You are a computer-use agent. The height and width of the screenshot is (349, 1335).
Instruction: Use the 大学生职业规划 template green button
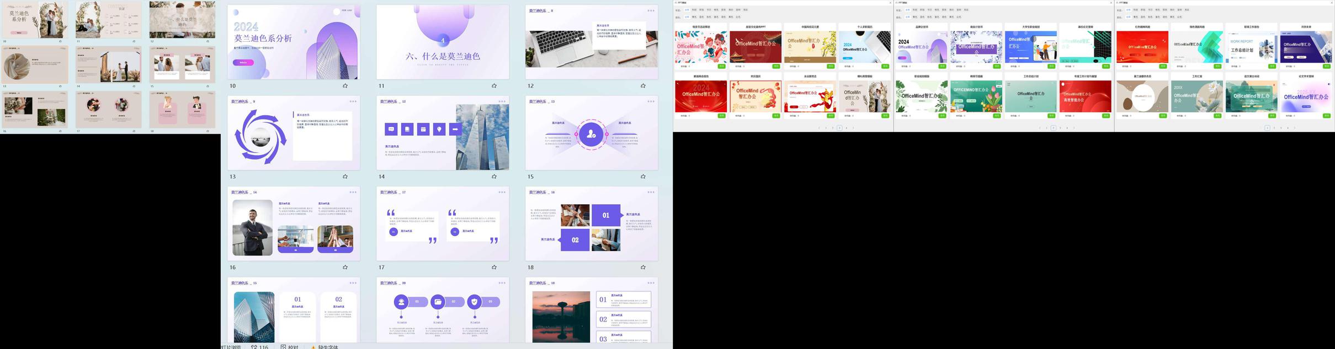click(x=1051, y=66)
